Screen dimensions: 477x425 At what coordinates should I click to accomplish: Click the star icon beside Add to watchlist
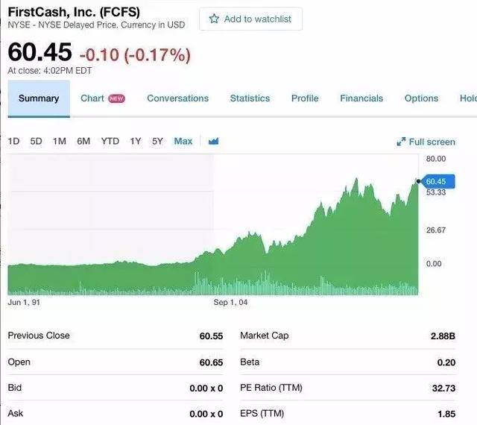pos(214,19)
